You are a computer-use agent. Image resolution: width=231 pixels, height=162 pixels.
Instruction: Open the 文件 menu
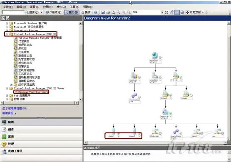coord(8,7)
